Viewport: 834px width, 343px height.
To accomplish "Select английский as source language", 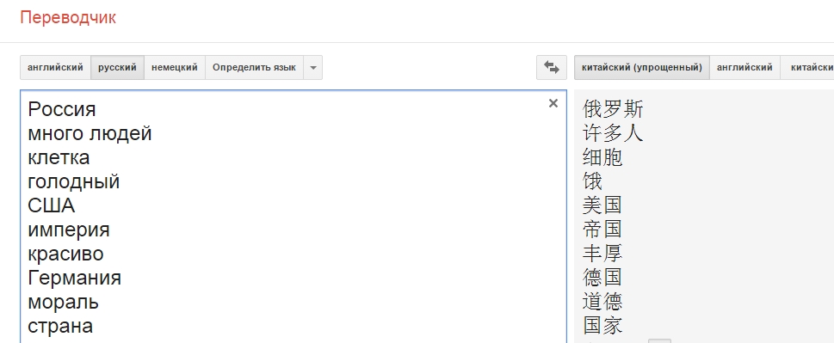I will pos(55,67).
